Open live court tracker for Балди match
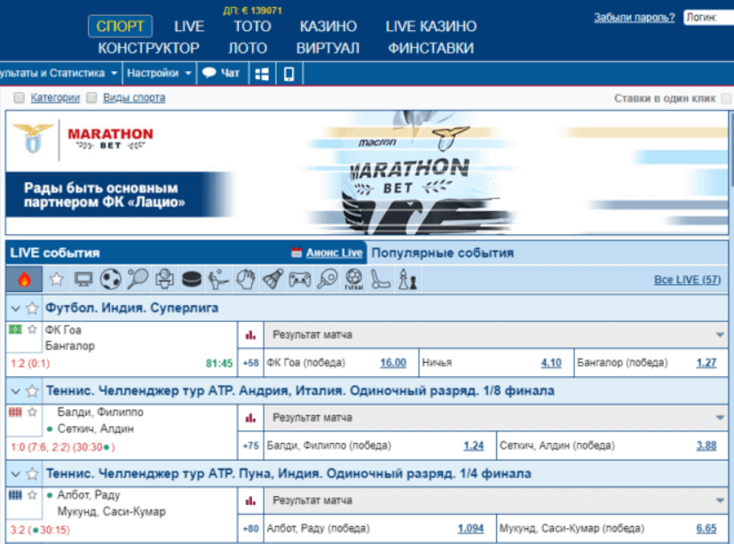Screen dimensions: 734x544 [15, 412]
